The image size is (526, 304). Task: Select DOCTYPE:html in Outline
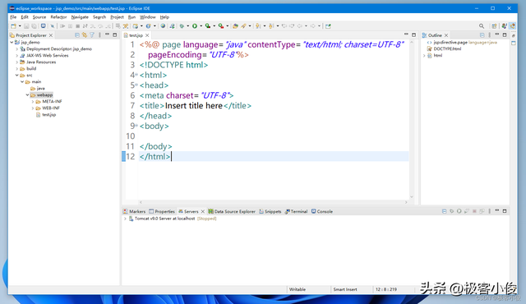pos(447,49)
